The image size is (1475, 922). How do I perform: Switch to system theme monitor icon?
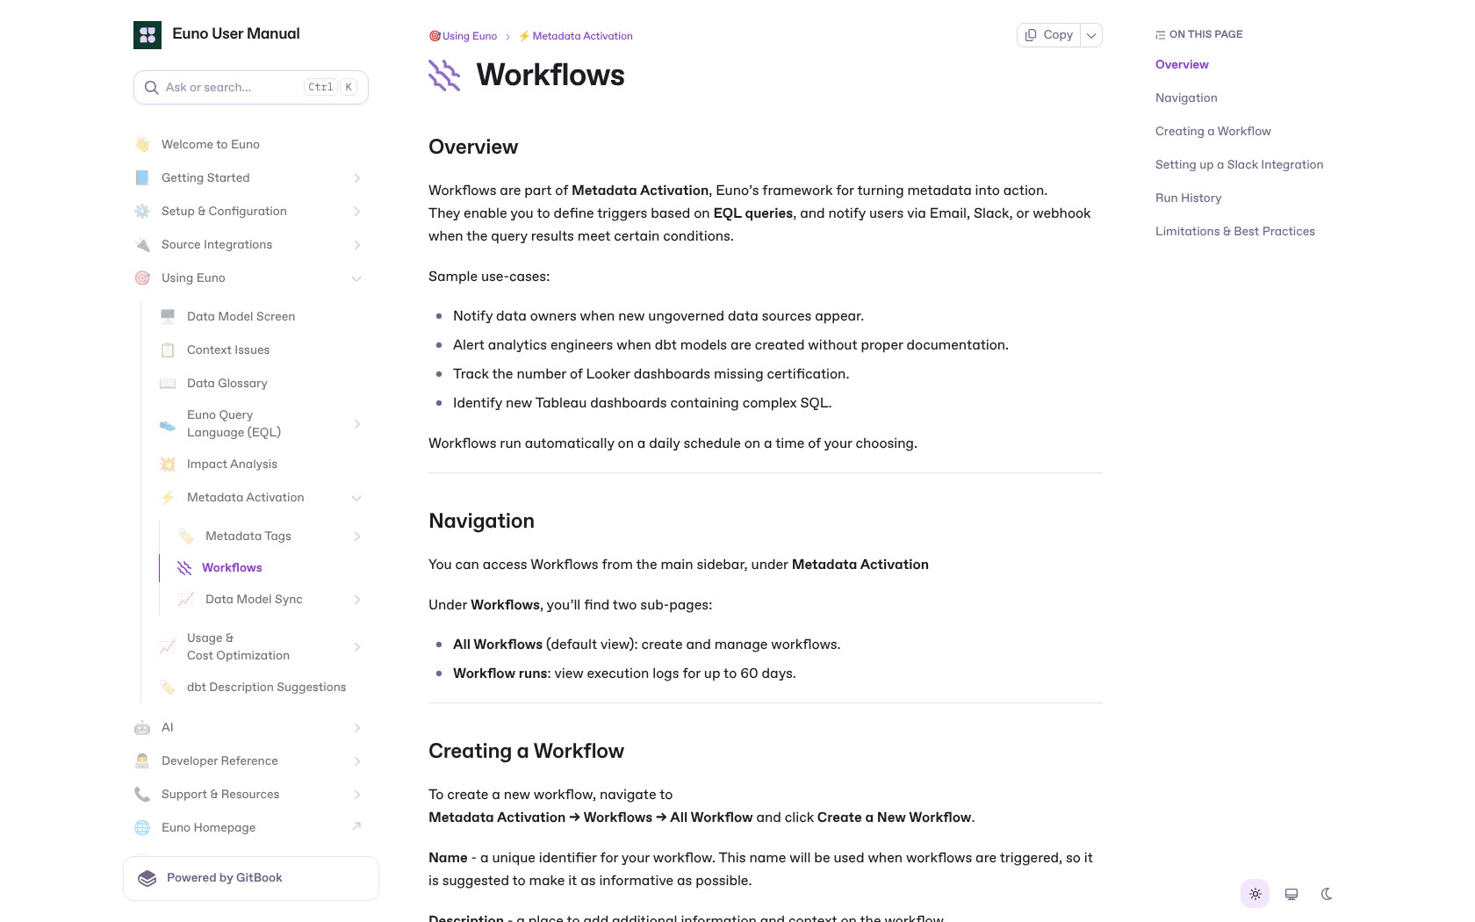pyautogui.click(x=1292, y=894)
